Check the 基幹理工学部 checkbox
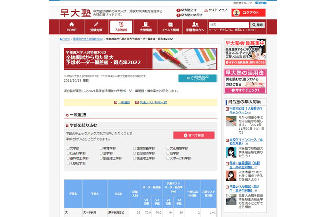The image size is (326, 217). pyautogui.click(x=68, y=158)
